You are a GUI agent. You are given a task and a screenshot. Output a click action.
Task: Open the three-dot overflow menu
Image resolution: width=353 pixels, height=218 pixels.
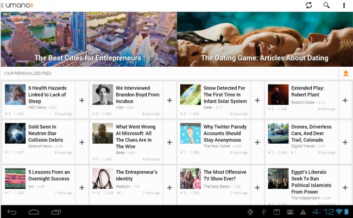344,5
